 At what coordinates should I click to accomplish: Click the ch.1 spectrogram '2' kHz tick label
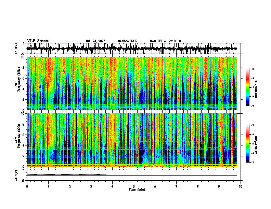24,99
